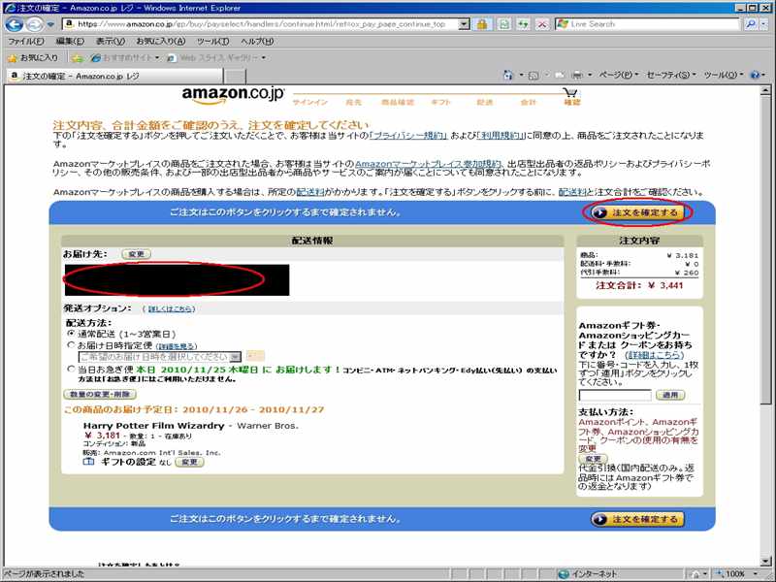
Task: Click the magnifier zoom icon in status bar
Action: [719, 574]
